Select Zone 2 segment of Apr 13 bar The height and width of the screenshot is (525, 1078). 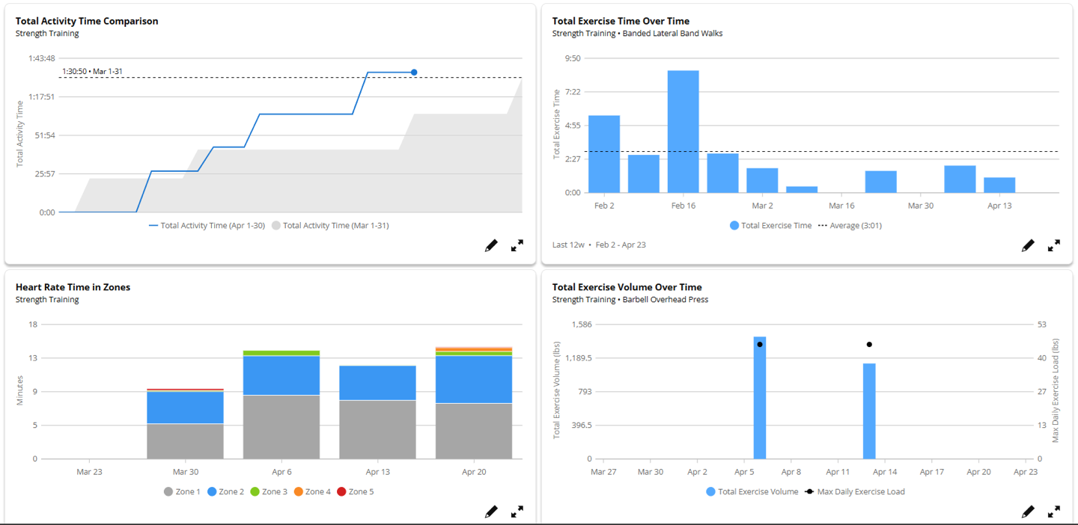[377, 382]
